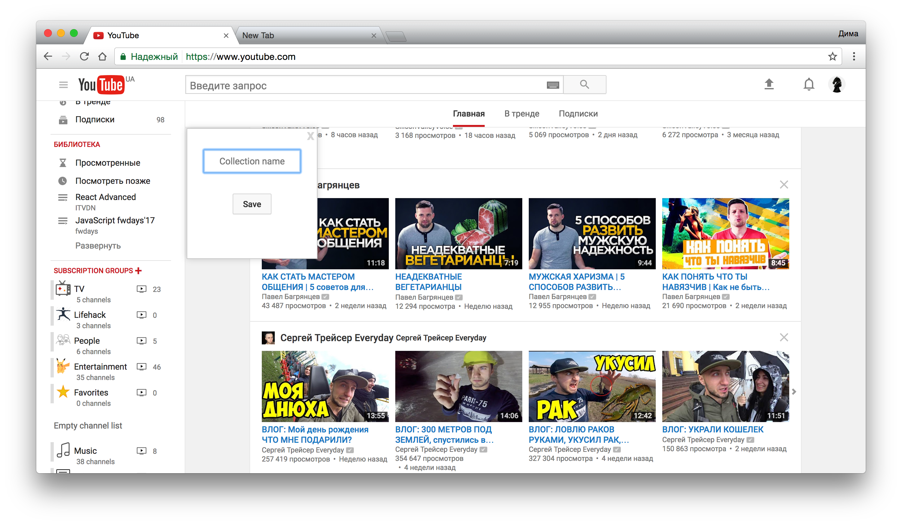The width and height of the screenshot is (902, 525).
Task: Play new videos of Music group
Action: 142,451
